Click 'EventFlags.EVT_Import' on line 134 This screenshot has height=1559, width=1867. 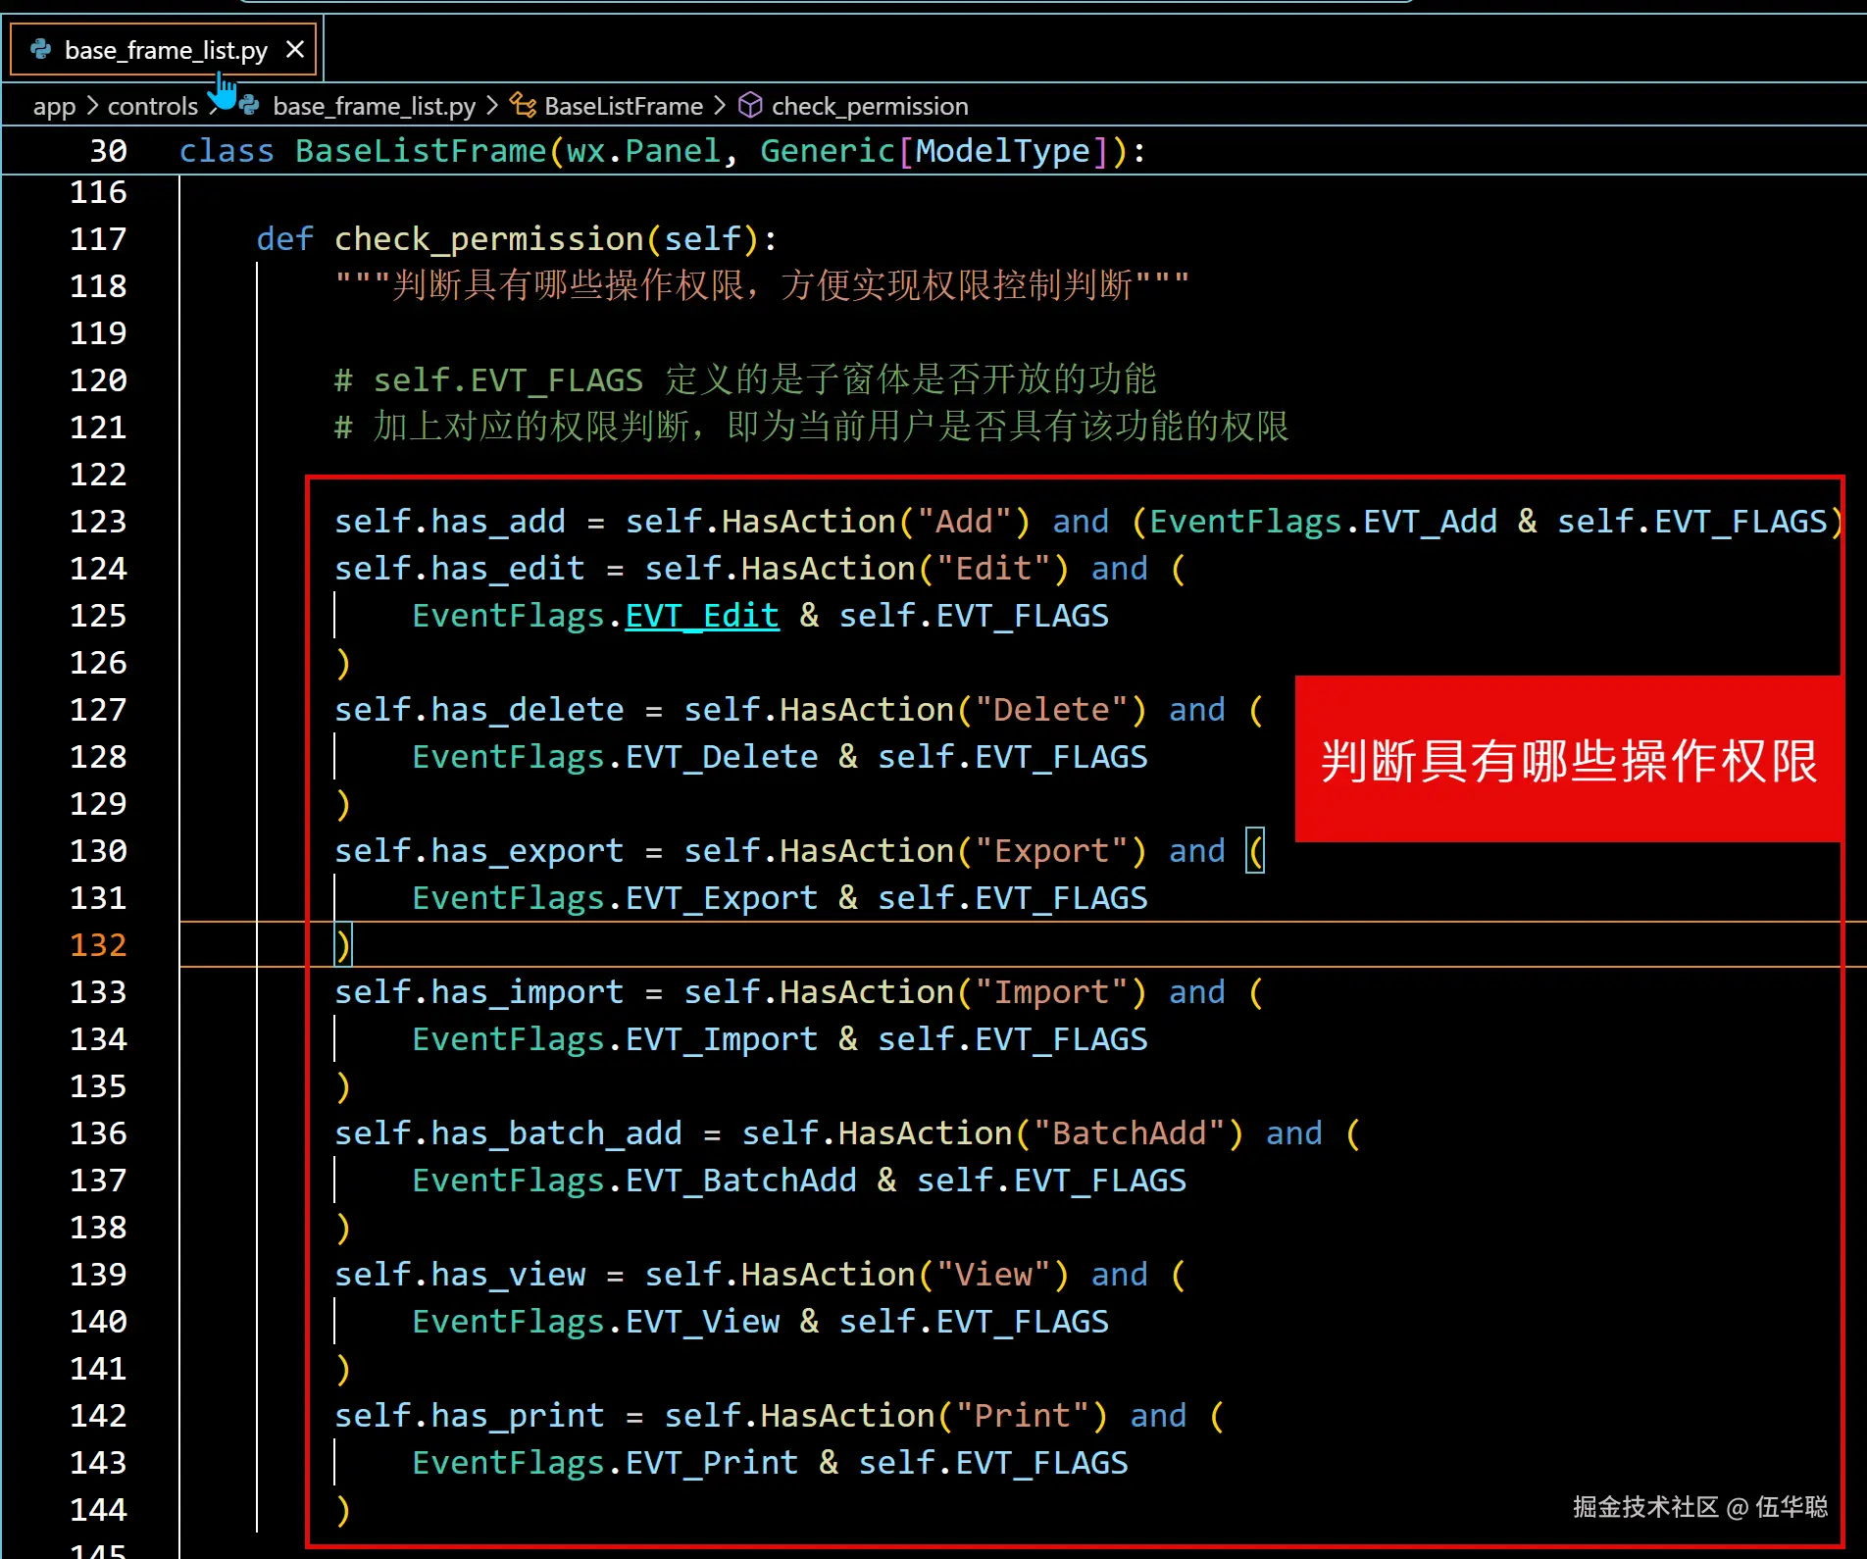coord(615,1039)
